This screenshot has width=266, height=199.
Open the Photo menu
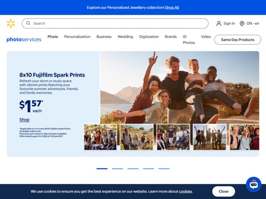click(x=53, y=36)
